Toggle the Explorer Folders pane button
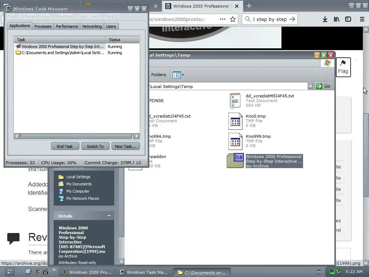Image resolution: width=369 pixels, height=277 pixels. [159, 75]
